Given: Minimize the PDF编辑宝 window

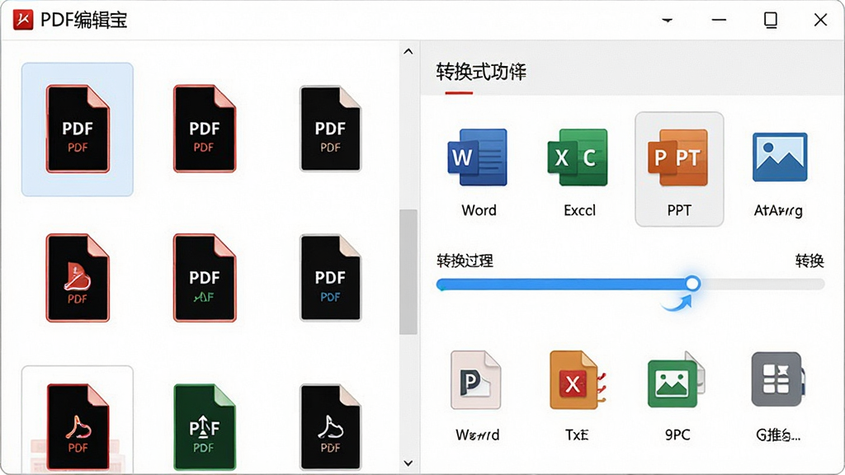Looking at the screenshot, I should 719,20.
